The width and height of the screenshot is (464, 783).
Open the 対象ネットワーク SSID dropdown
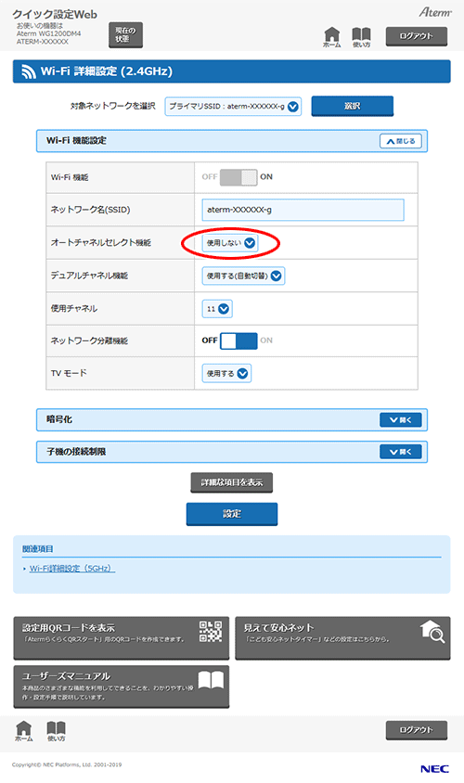pos(233,106)
